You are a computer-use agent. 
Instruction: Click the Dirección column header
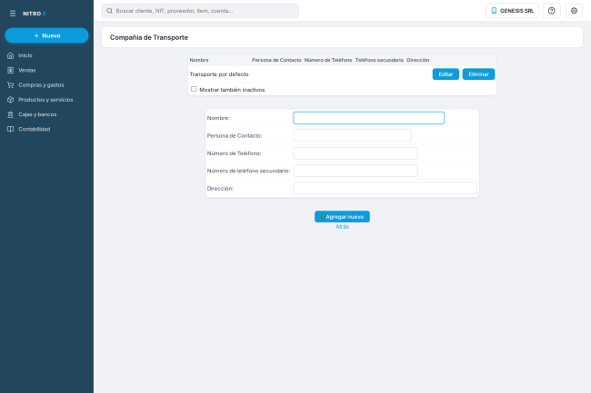pyautogui.click(x=418, y=60)
